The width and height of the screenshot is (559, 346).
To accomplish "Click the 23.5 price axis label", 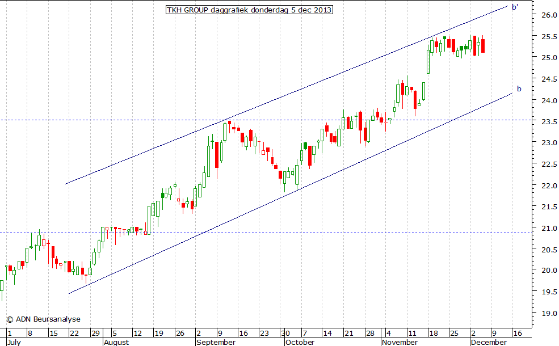I will [549, 121].
